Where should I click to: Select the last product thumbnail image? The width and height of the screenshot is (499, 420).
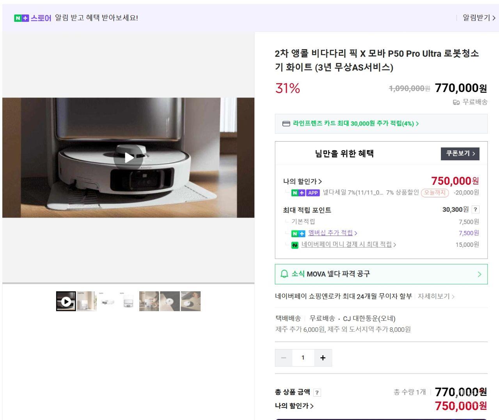coord(190,301)
